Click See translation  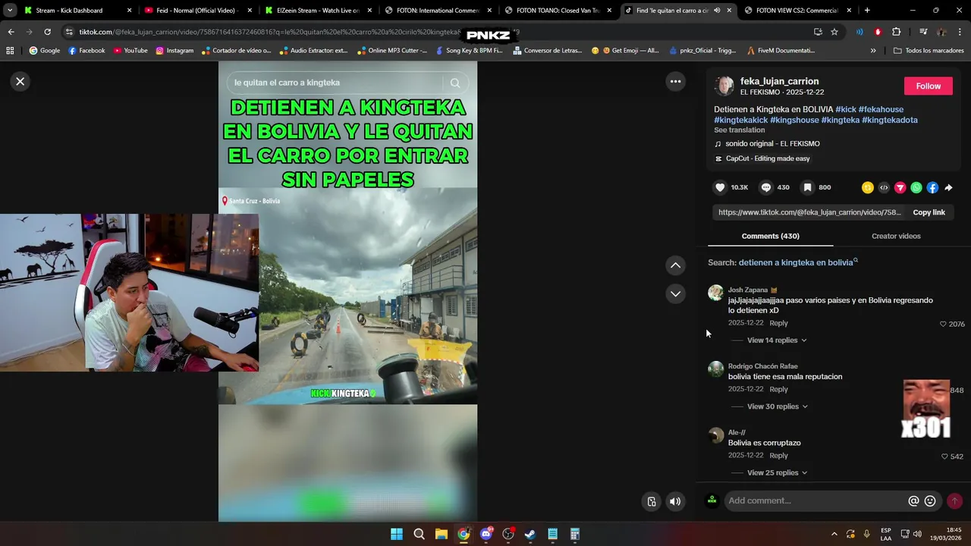coord(739,130)
